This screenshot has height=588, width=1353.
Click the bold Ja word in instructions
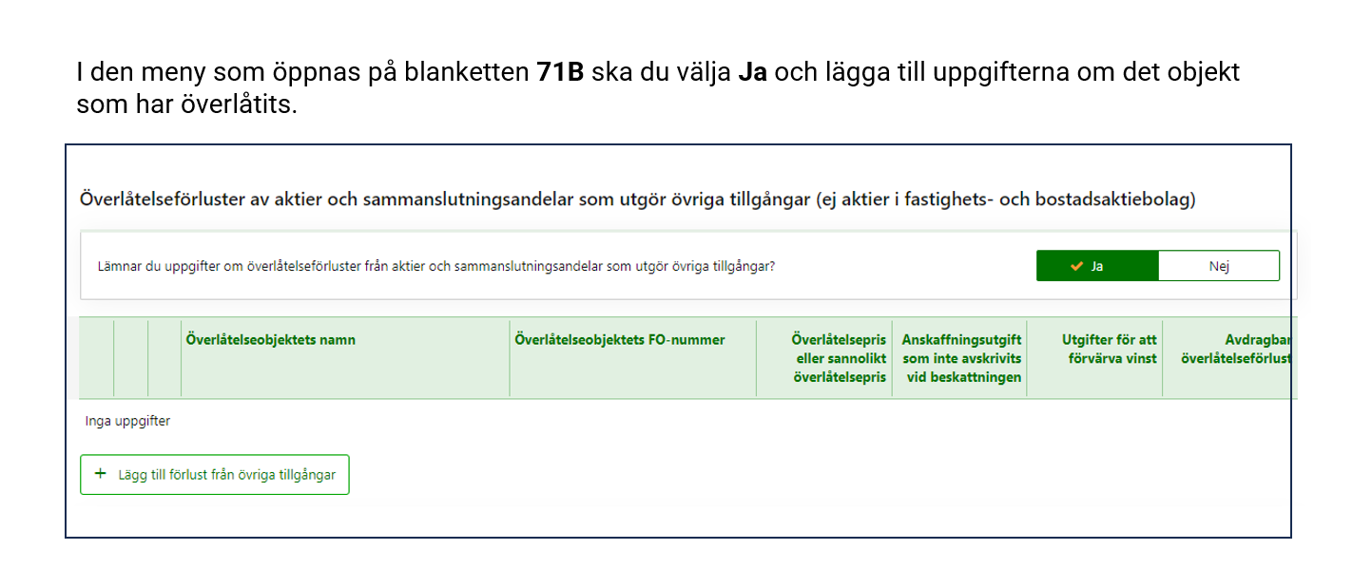pos(752,73)
